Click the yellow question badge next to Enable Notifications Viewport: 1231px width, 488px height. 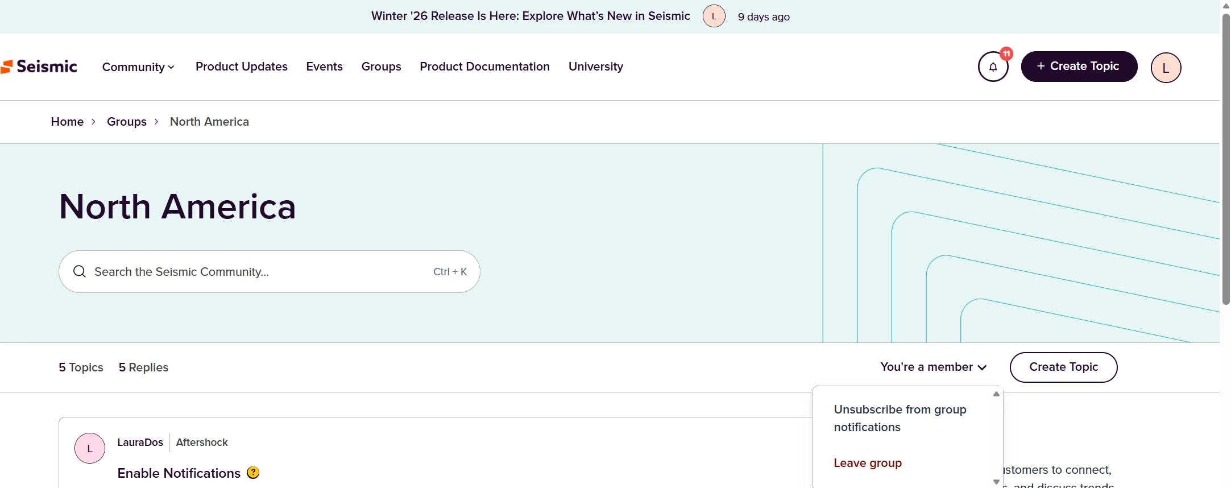pos(253,473)
